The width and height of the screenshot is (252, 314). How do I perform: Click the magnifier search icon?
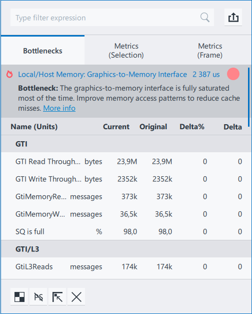(205, 18)
